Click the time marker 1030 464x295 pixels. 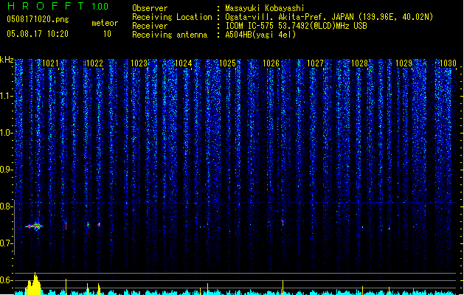[x=449, y=63]
